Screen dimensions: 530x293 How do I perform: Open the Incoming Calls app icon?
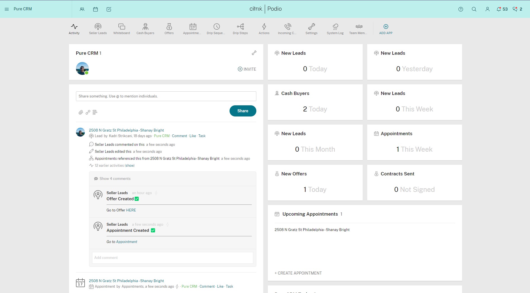click(x=287, y=29)
